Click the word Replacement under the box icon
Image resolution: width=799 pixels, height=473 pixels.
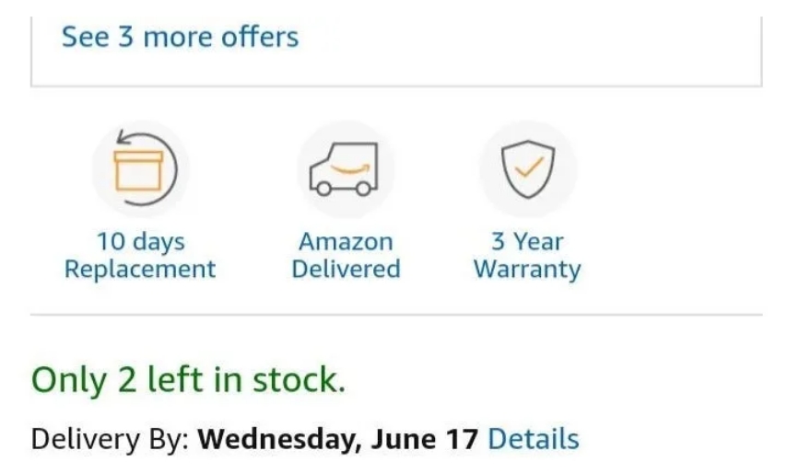tap(140, 270)
